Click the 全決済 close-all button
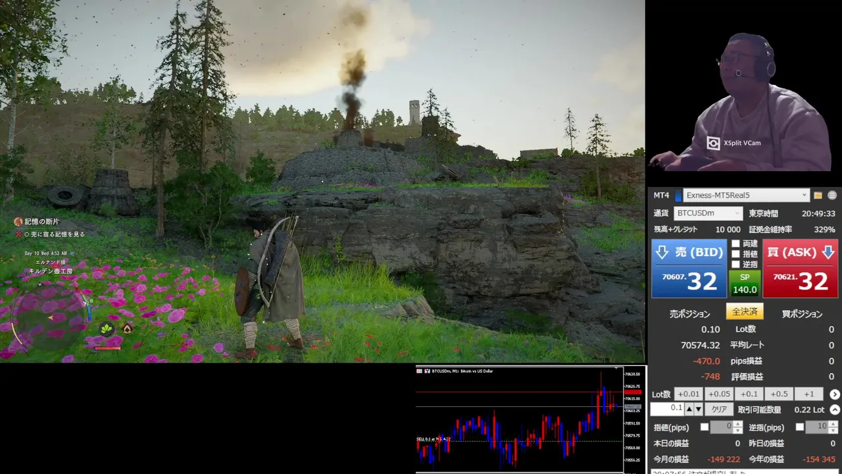Screen dimensions: 842x474 (745, 311)
